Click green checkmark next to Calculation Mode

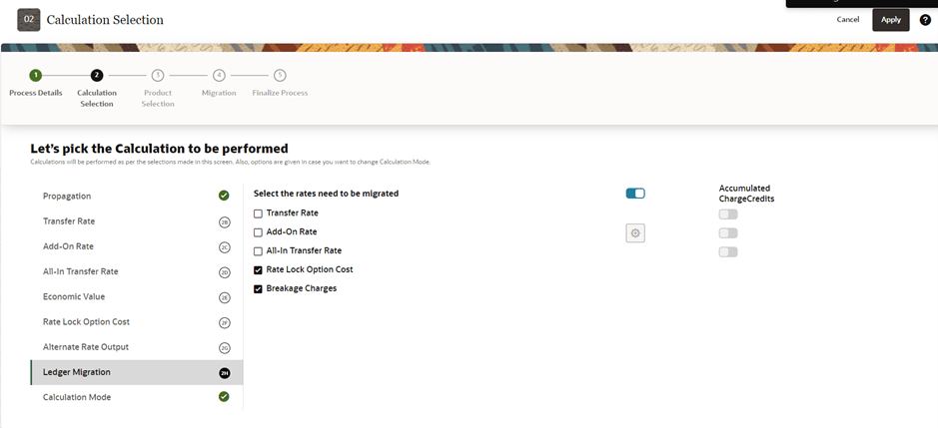pos(224,396)
